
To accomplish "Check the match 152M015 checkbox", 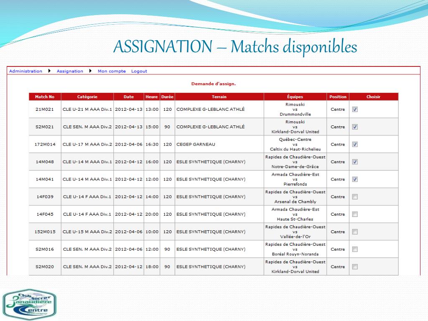I will 355,232.
